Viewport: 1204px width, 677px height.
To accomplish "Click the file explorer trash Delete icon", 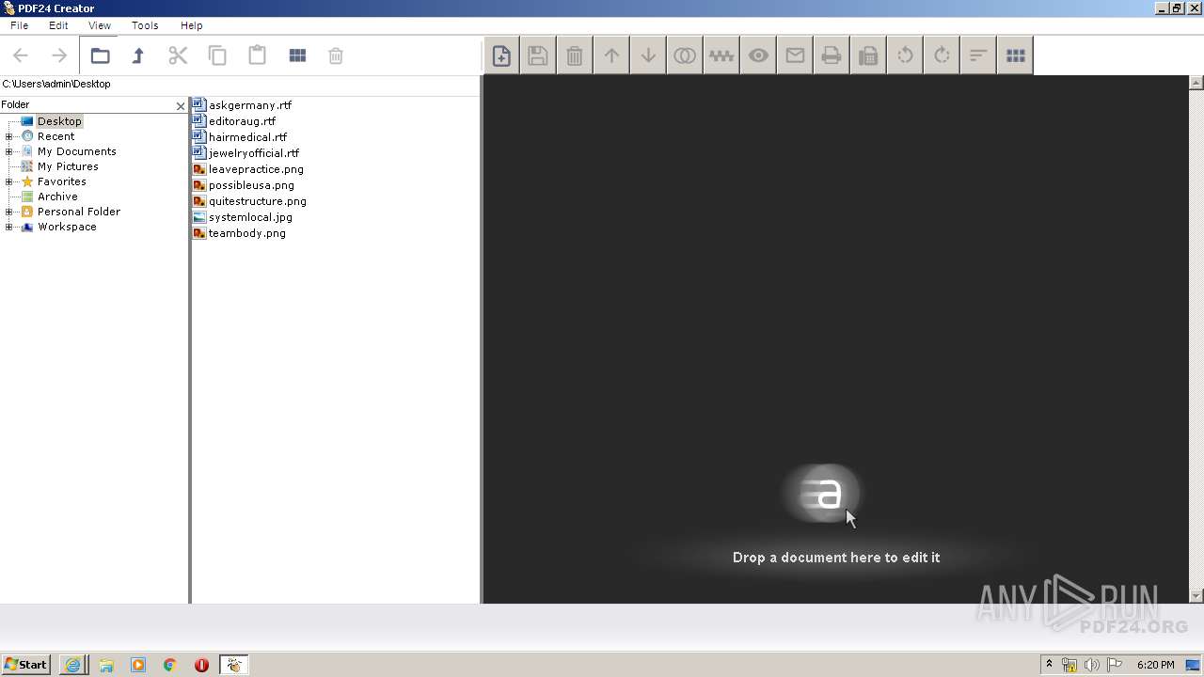I will 336,55.
